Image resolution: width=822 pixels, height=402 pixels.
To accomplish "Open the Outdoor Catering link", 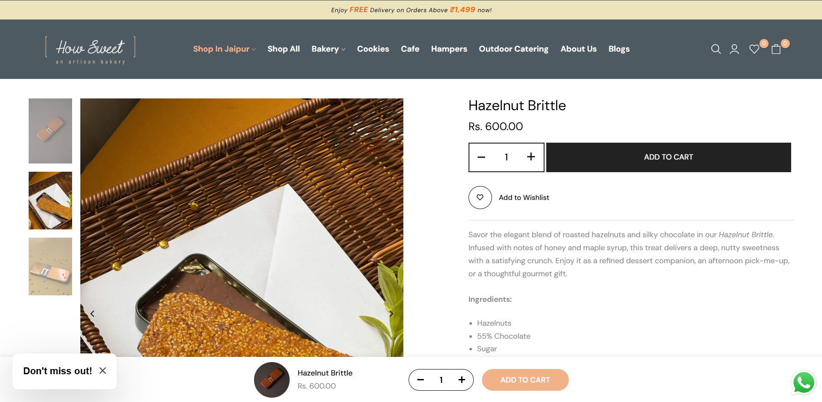I will click(514, 49).
